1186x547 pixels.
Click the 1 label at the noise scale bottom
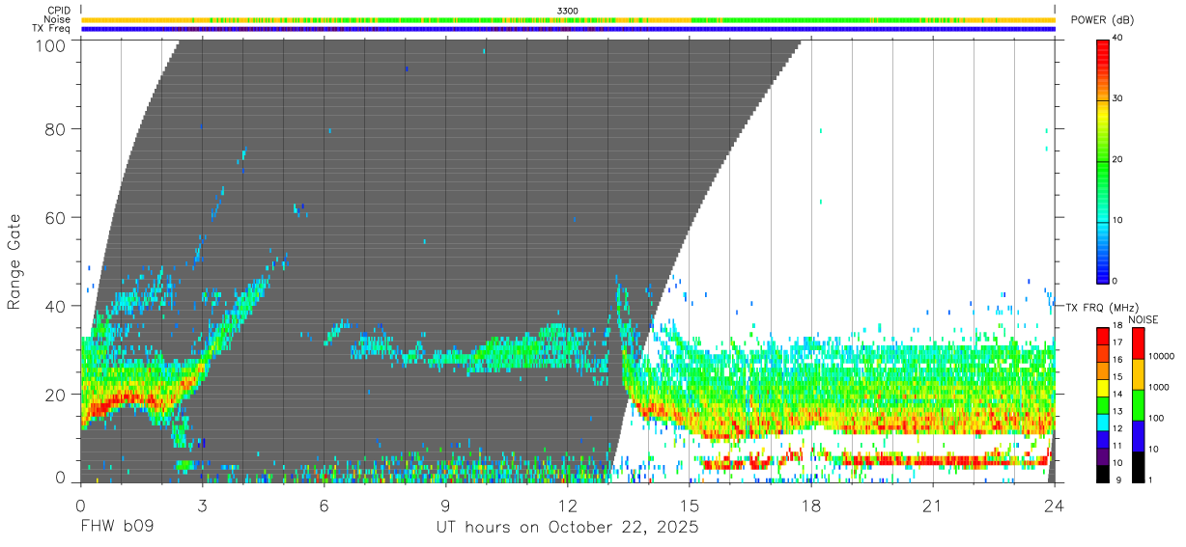pyautogui.click(x=1149, y=480)
